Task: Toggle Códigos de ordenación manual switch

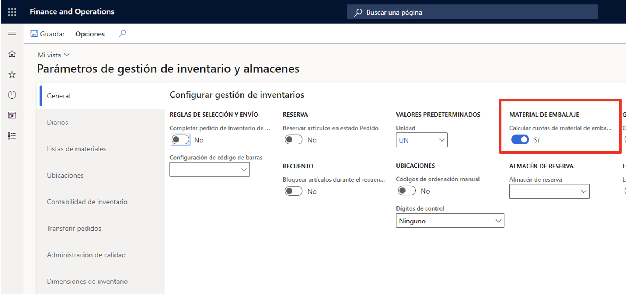Action: (x=407, y=191)
